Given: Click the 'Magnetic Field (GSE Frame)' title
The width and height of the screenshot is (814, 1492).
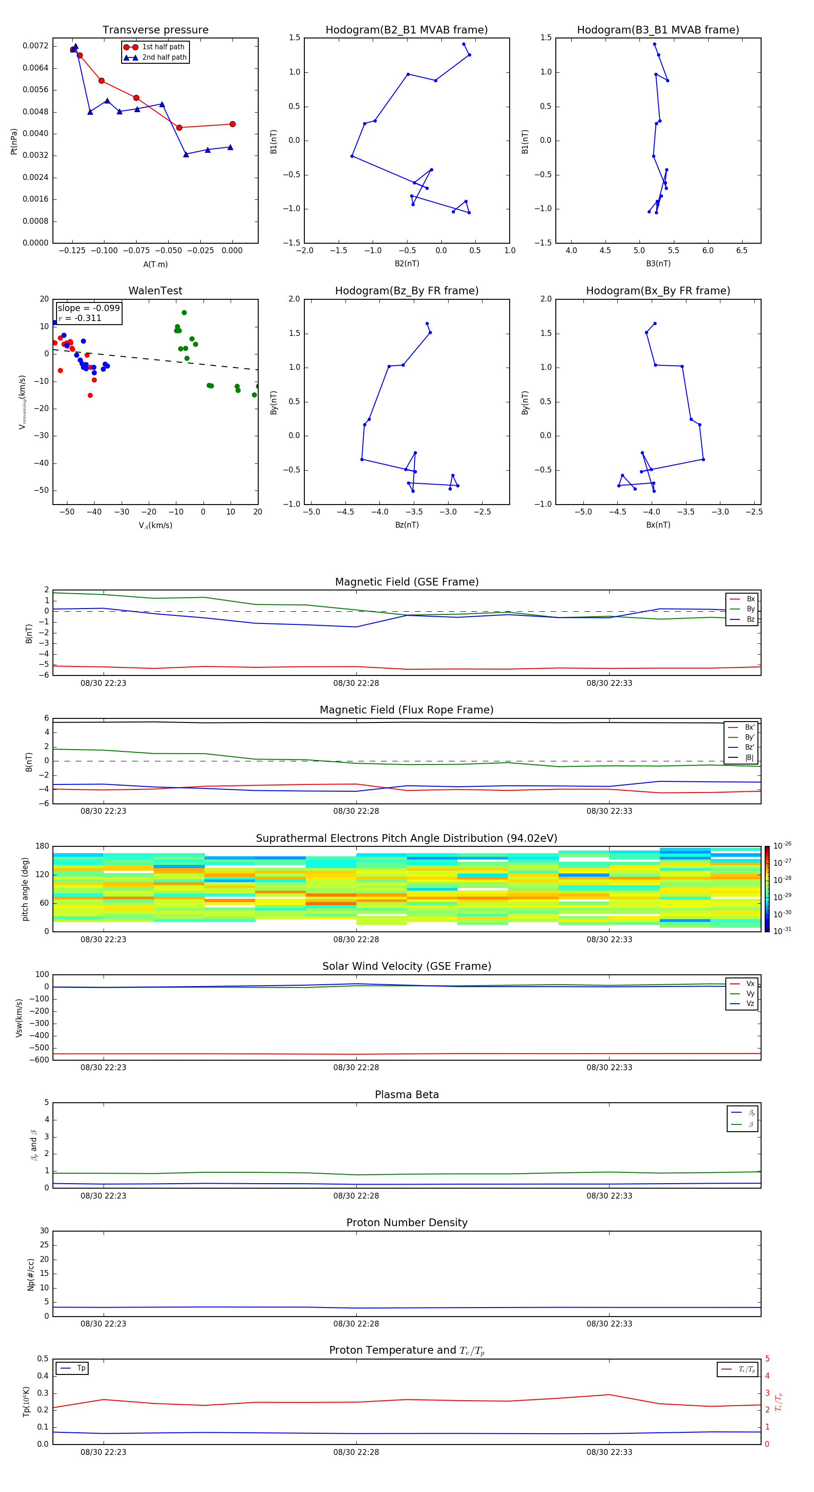Looking at the screenshot, I should point(407,582).
